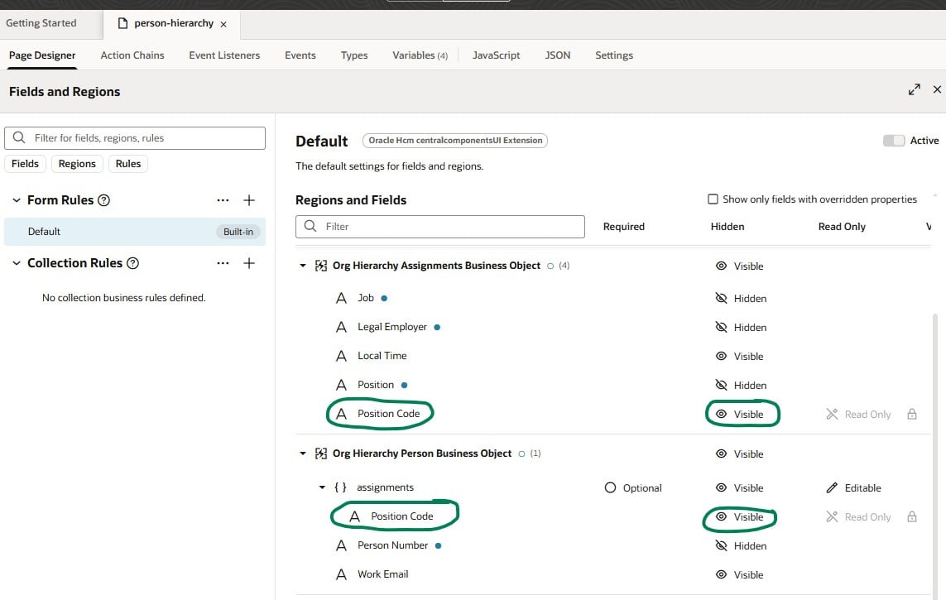Toggle visibility of the assignments row
946x600 pixels.
click(739, 487)
